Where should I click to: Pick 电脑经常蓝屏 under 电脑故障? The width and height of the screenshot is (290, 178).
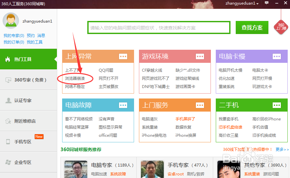coord(77,127)
